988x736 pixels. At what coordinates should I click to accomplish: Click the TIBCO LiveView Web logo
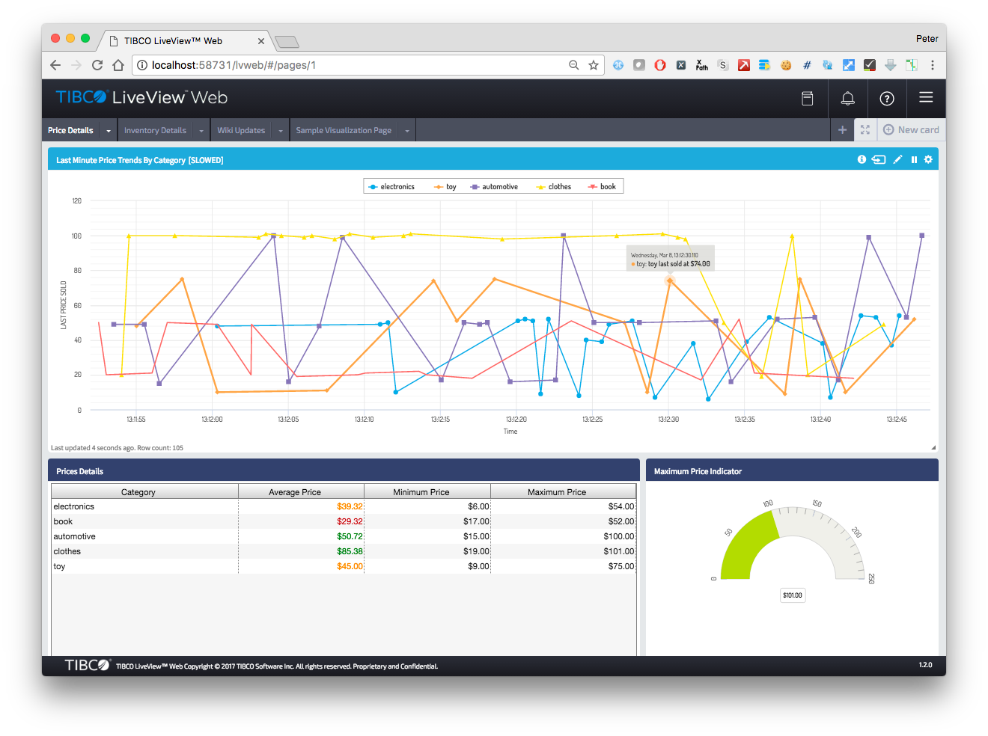141,97
